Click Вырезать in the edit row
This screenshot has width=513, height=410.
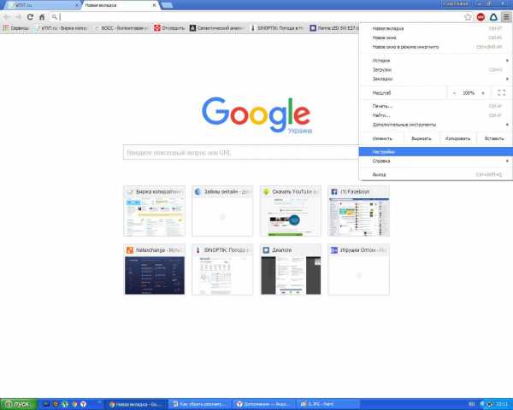421,138
